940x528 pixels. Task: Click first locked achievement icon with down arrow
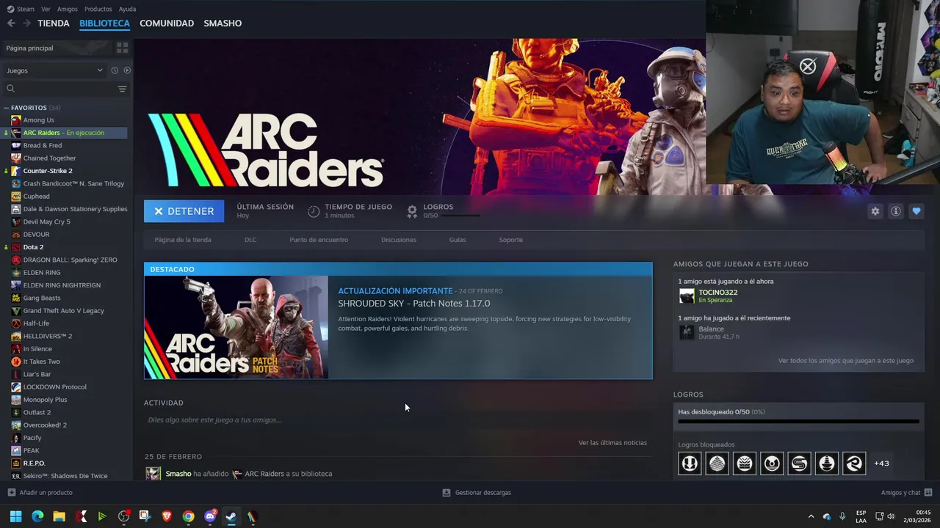coord(690,463)
